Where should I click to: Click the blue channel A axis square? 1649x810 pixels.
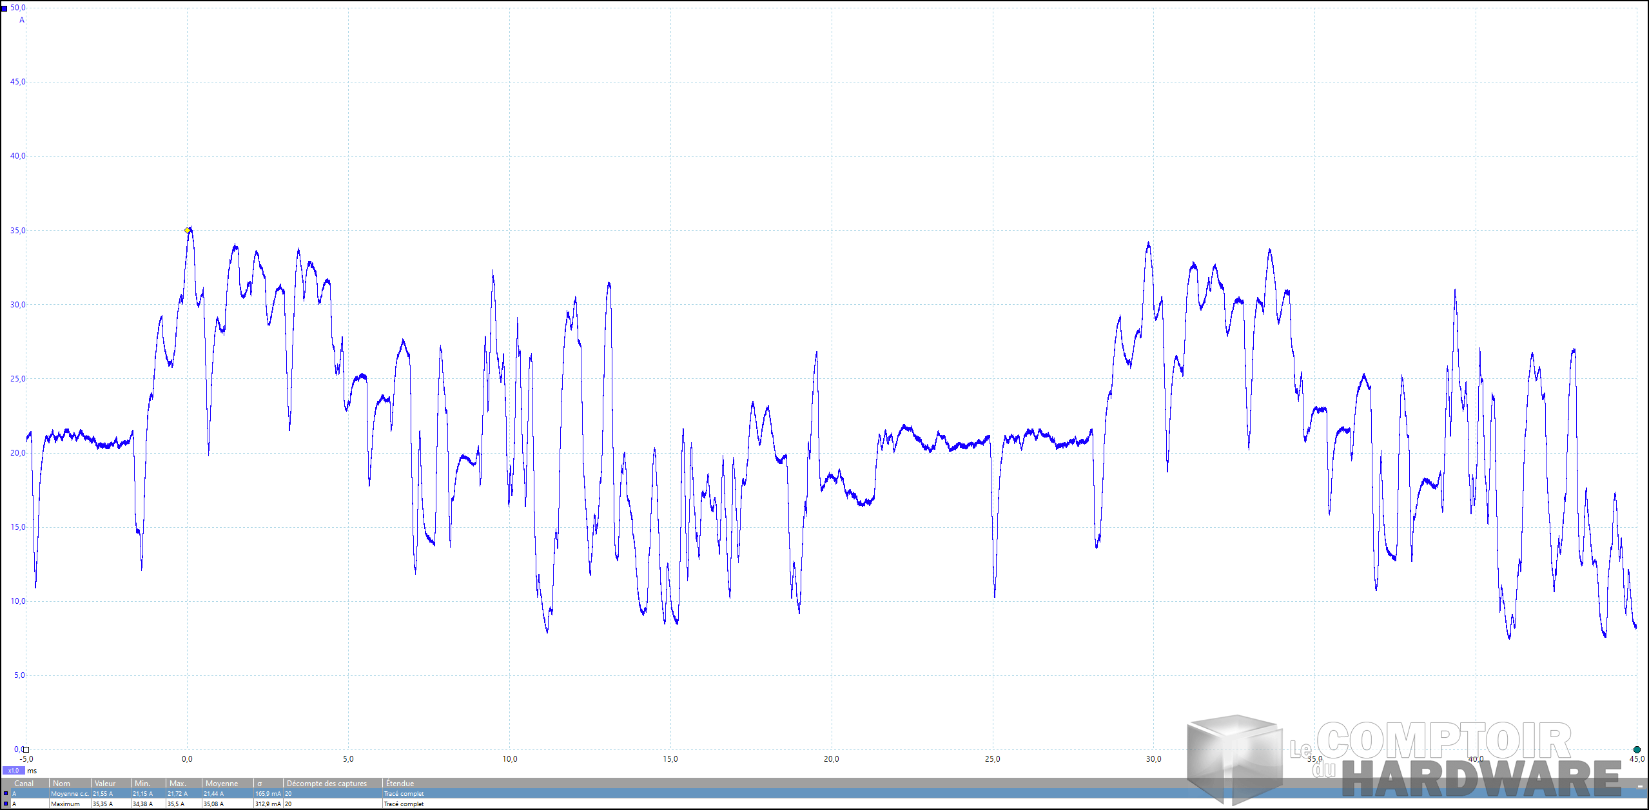[4, 8]
